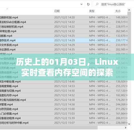The height and width of the screenshot is (134, 134).
Task: Click the size value 202,985
Action: pyautogui.click(x=121, y=49)
